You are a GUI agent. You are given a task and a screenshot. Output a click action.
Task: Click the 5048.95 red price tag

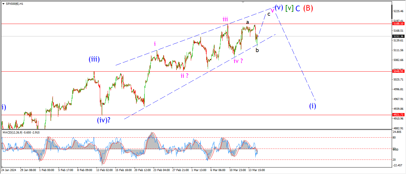(x=398, y=71)
